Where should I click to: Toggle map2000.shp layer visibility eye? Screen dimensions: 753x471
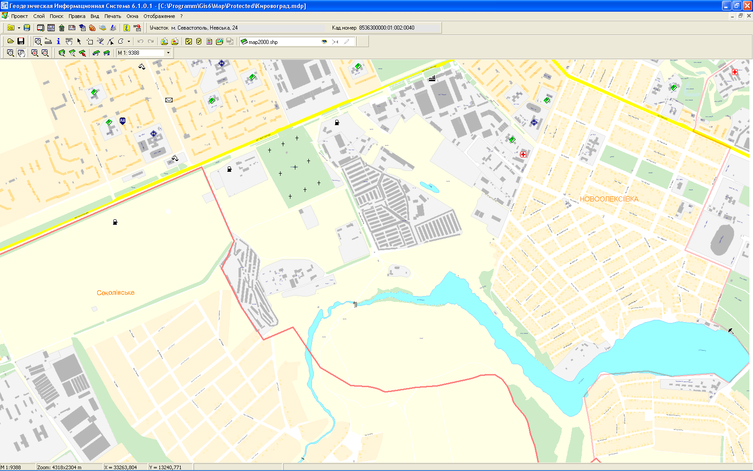[x=324, y=42]
